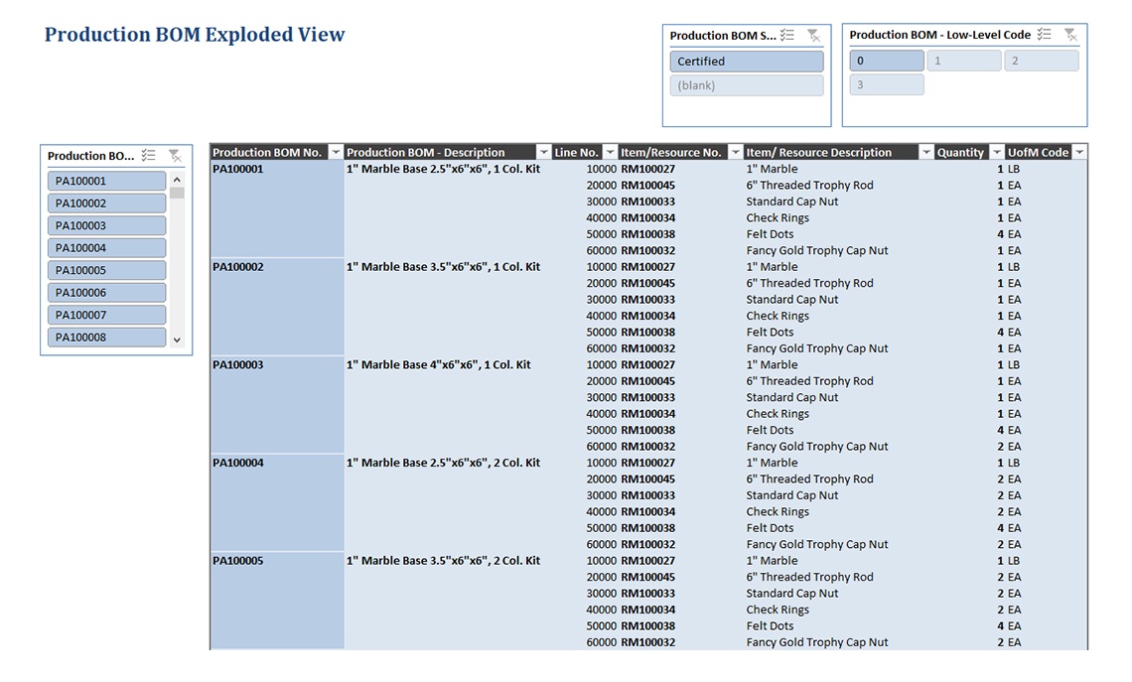Select PA100001 cell in table

[x=238, y=169]
